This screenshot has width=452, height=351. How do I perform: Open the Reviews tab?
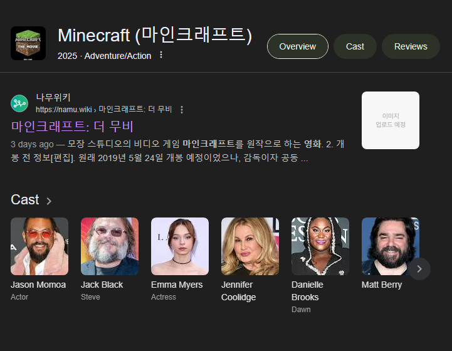(411, 46)
